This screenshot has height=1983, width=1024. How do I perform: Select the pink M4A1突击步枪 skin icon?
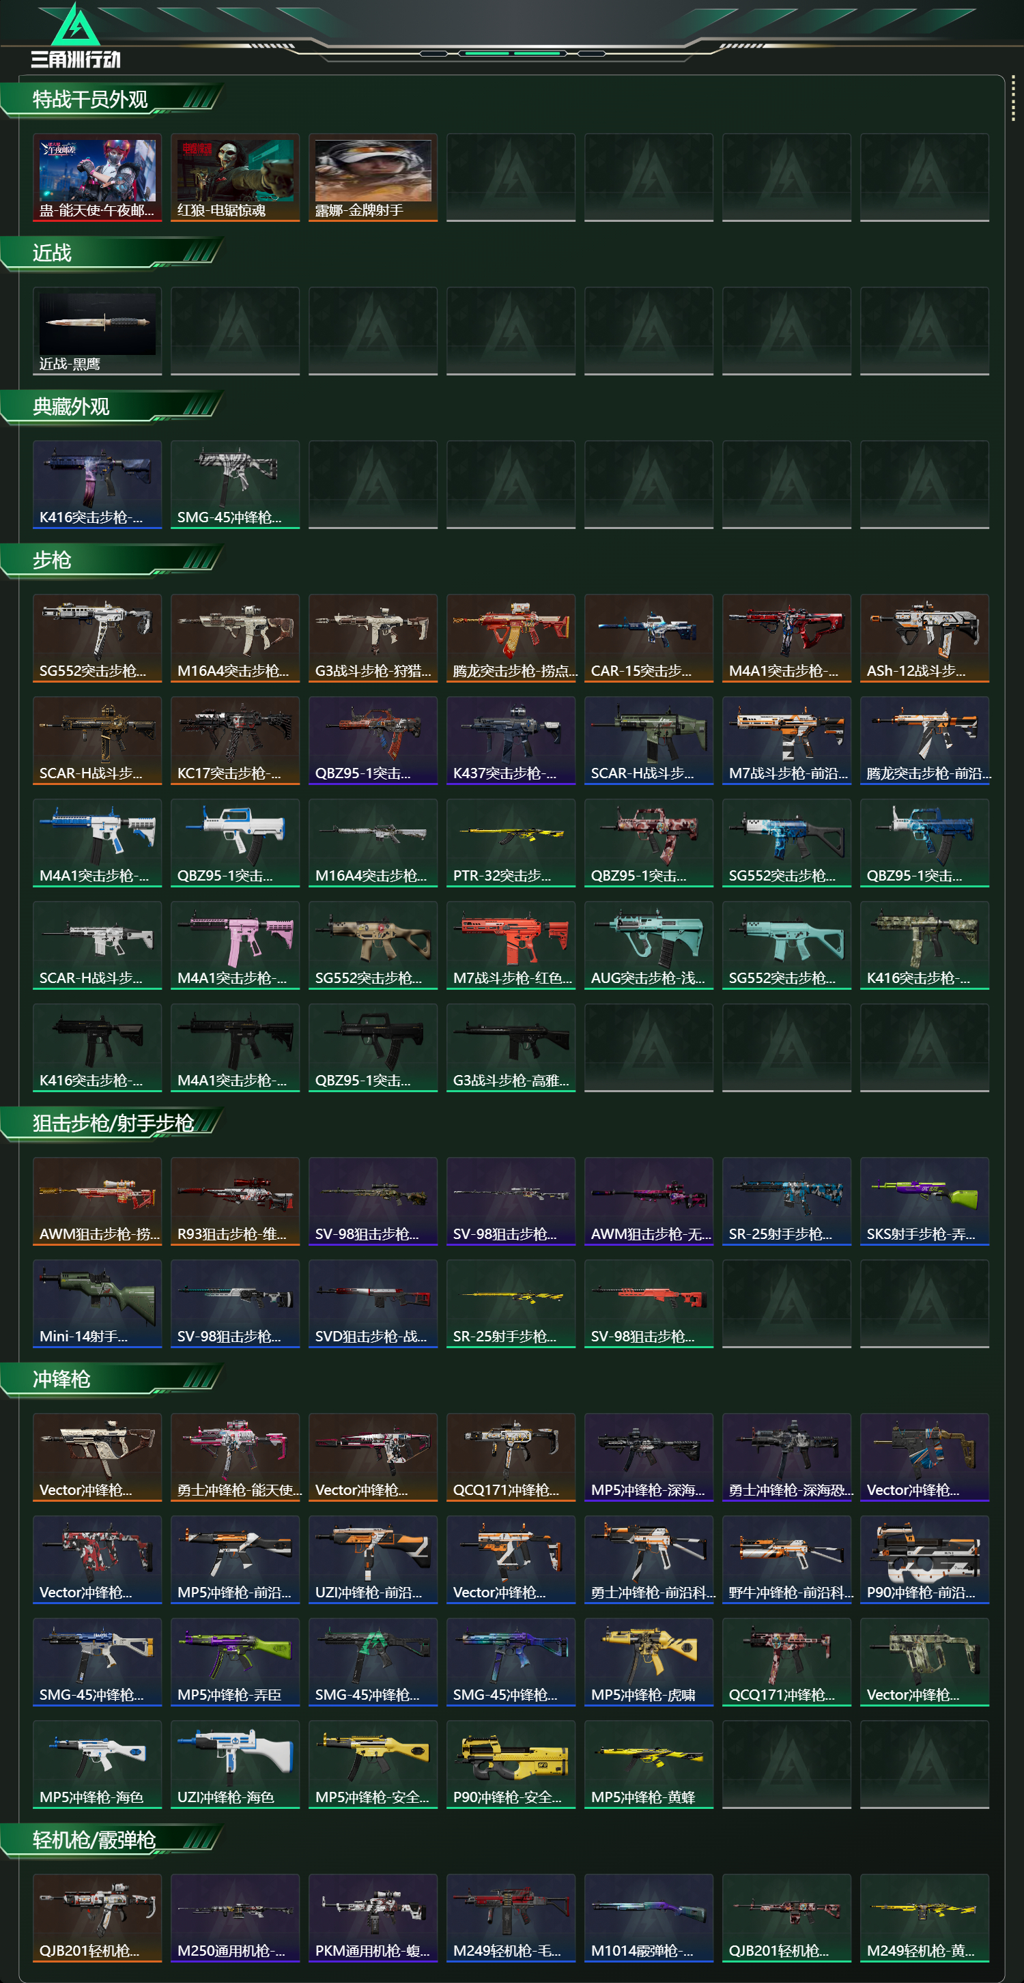coord(235,945)
